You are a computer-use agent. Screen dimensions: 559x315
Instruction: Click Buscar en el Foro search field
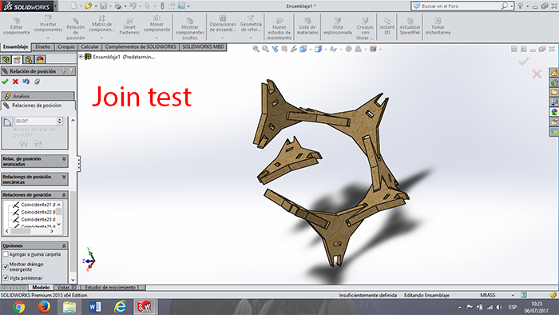461,6
